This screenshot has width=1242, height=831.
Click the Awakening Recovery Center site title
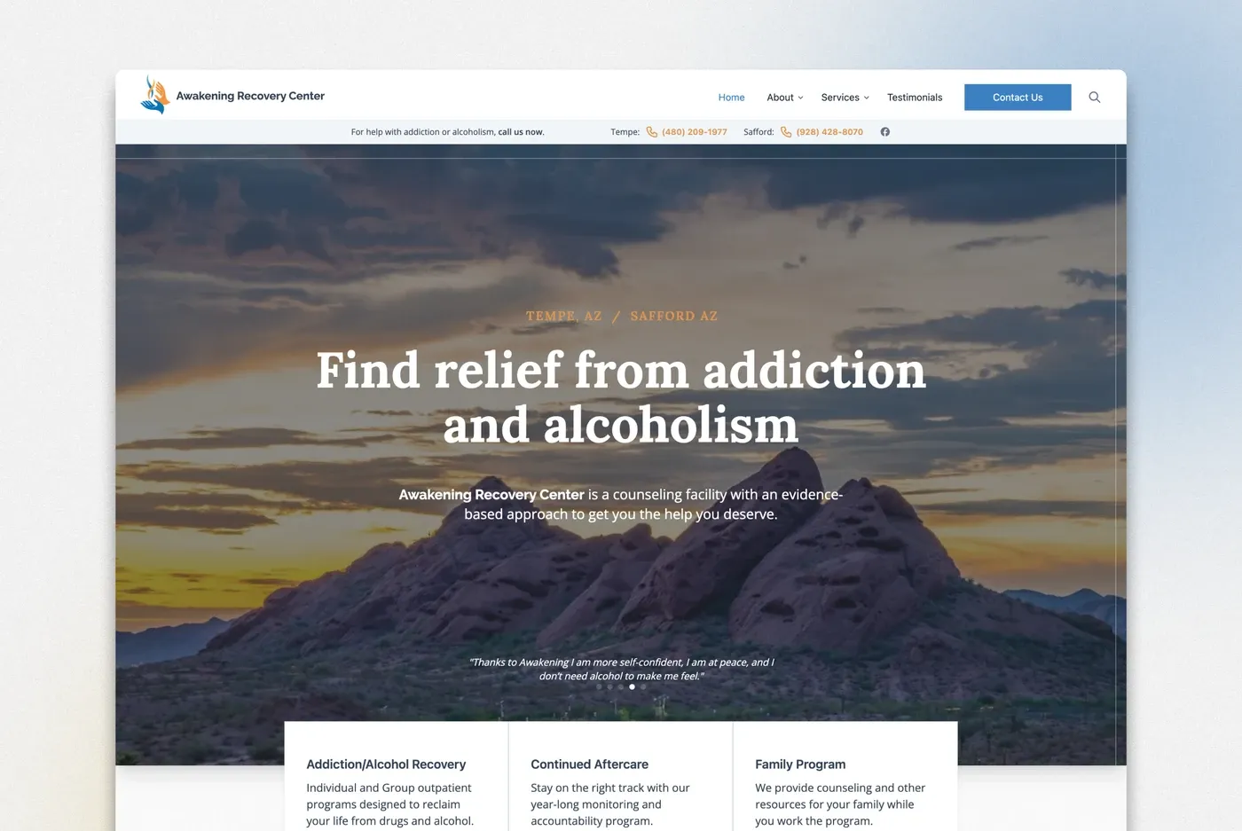[x=250, y=96]
